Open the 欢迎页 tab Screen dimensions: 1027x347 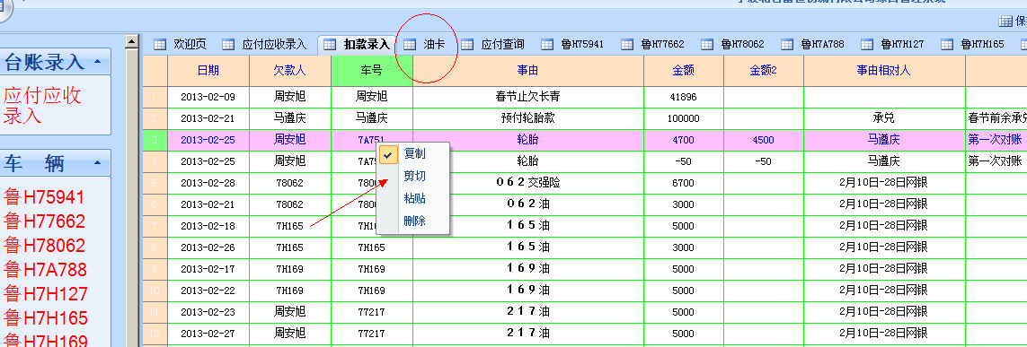pyautogui.click(x=190, y=45)
